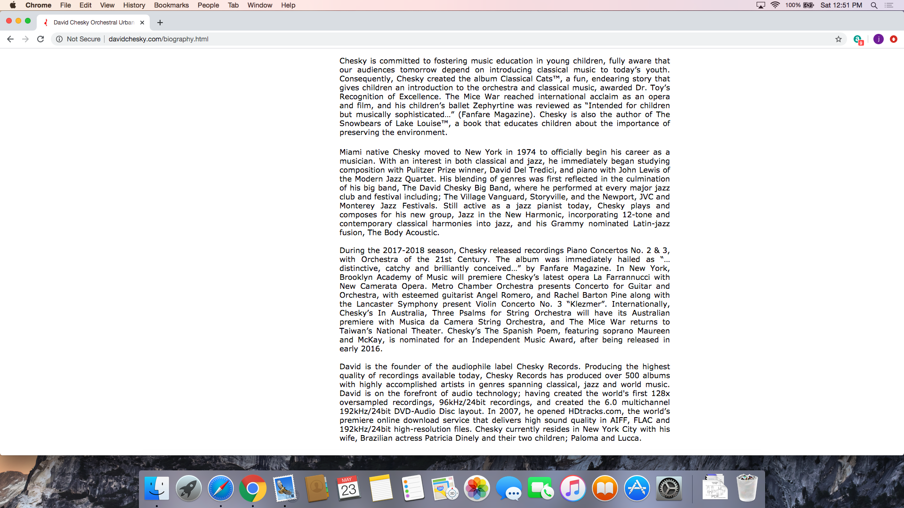
Task: Open the Help menu
Action: (288, 5)
